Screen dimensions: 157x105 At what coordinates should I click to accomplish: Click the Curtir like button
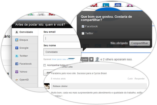[x=84, y=59]
